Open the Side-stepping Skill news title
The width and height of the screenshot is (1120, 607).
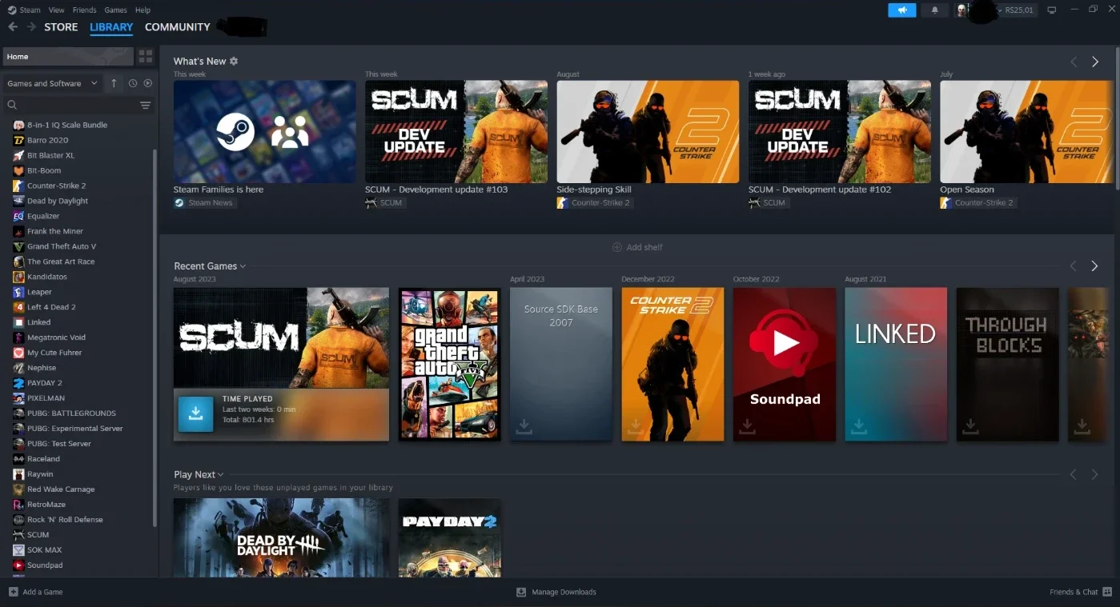[594, 190]
